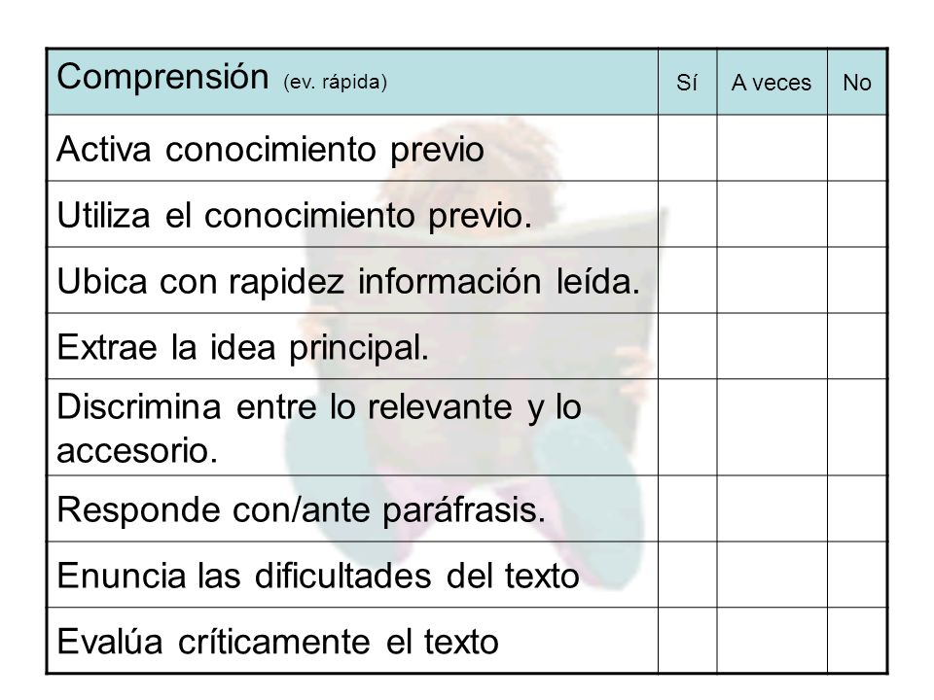This screenshot has height=700, width=934.
Task: Select the Ubica con rapidez información leída label
Action: (x=348, y=282)
